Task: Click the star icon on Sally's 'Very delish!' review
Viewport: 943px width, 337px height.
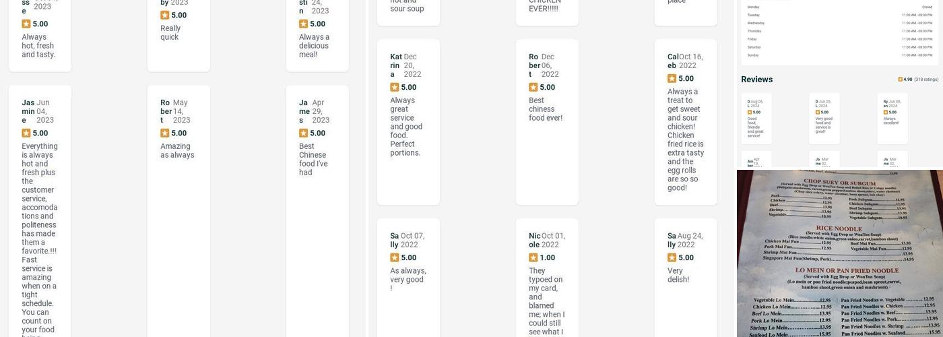Action: tap(672, 258)
